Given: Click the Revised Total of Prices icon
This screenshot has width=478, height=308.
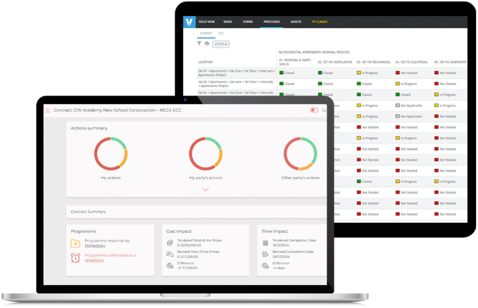Looking at the screenshot, I should 170,254.
